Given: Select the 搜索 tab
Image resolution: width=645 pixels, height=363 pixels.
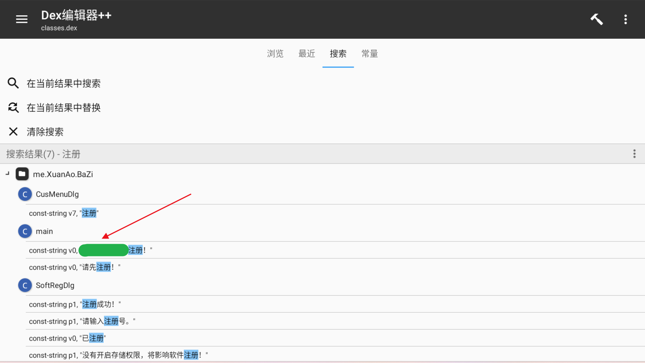Looking at the screenshot, I should tap(338, 54).
